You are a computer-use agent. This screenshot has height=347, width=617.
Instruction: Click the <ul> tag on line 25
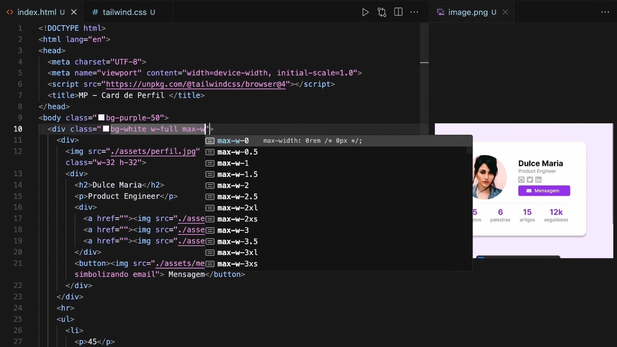pyautogui.click(x=66, y=319)
